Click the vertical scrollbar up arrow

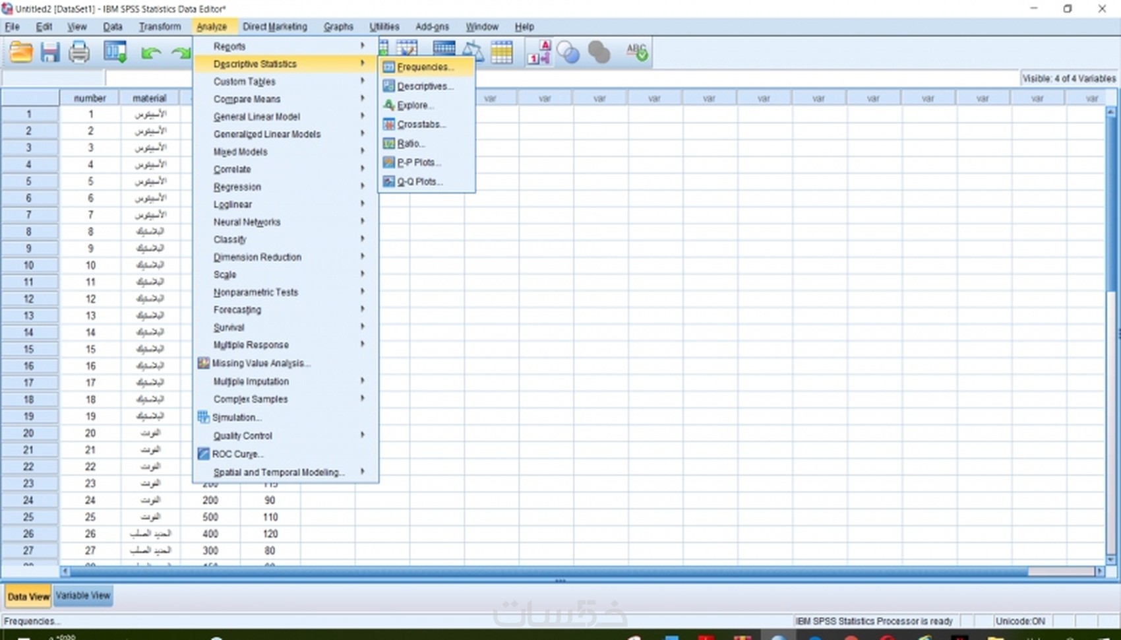[x=1110, y=113]
